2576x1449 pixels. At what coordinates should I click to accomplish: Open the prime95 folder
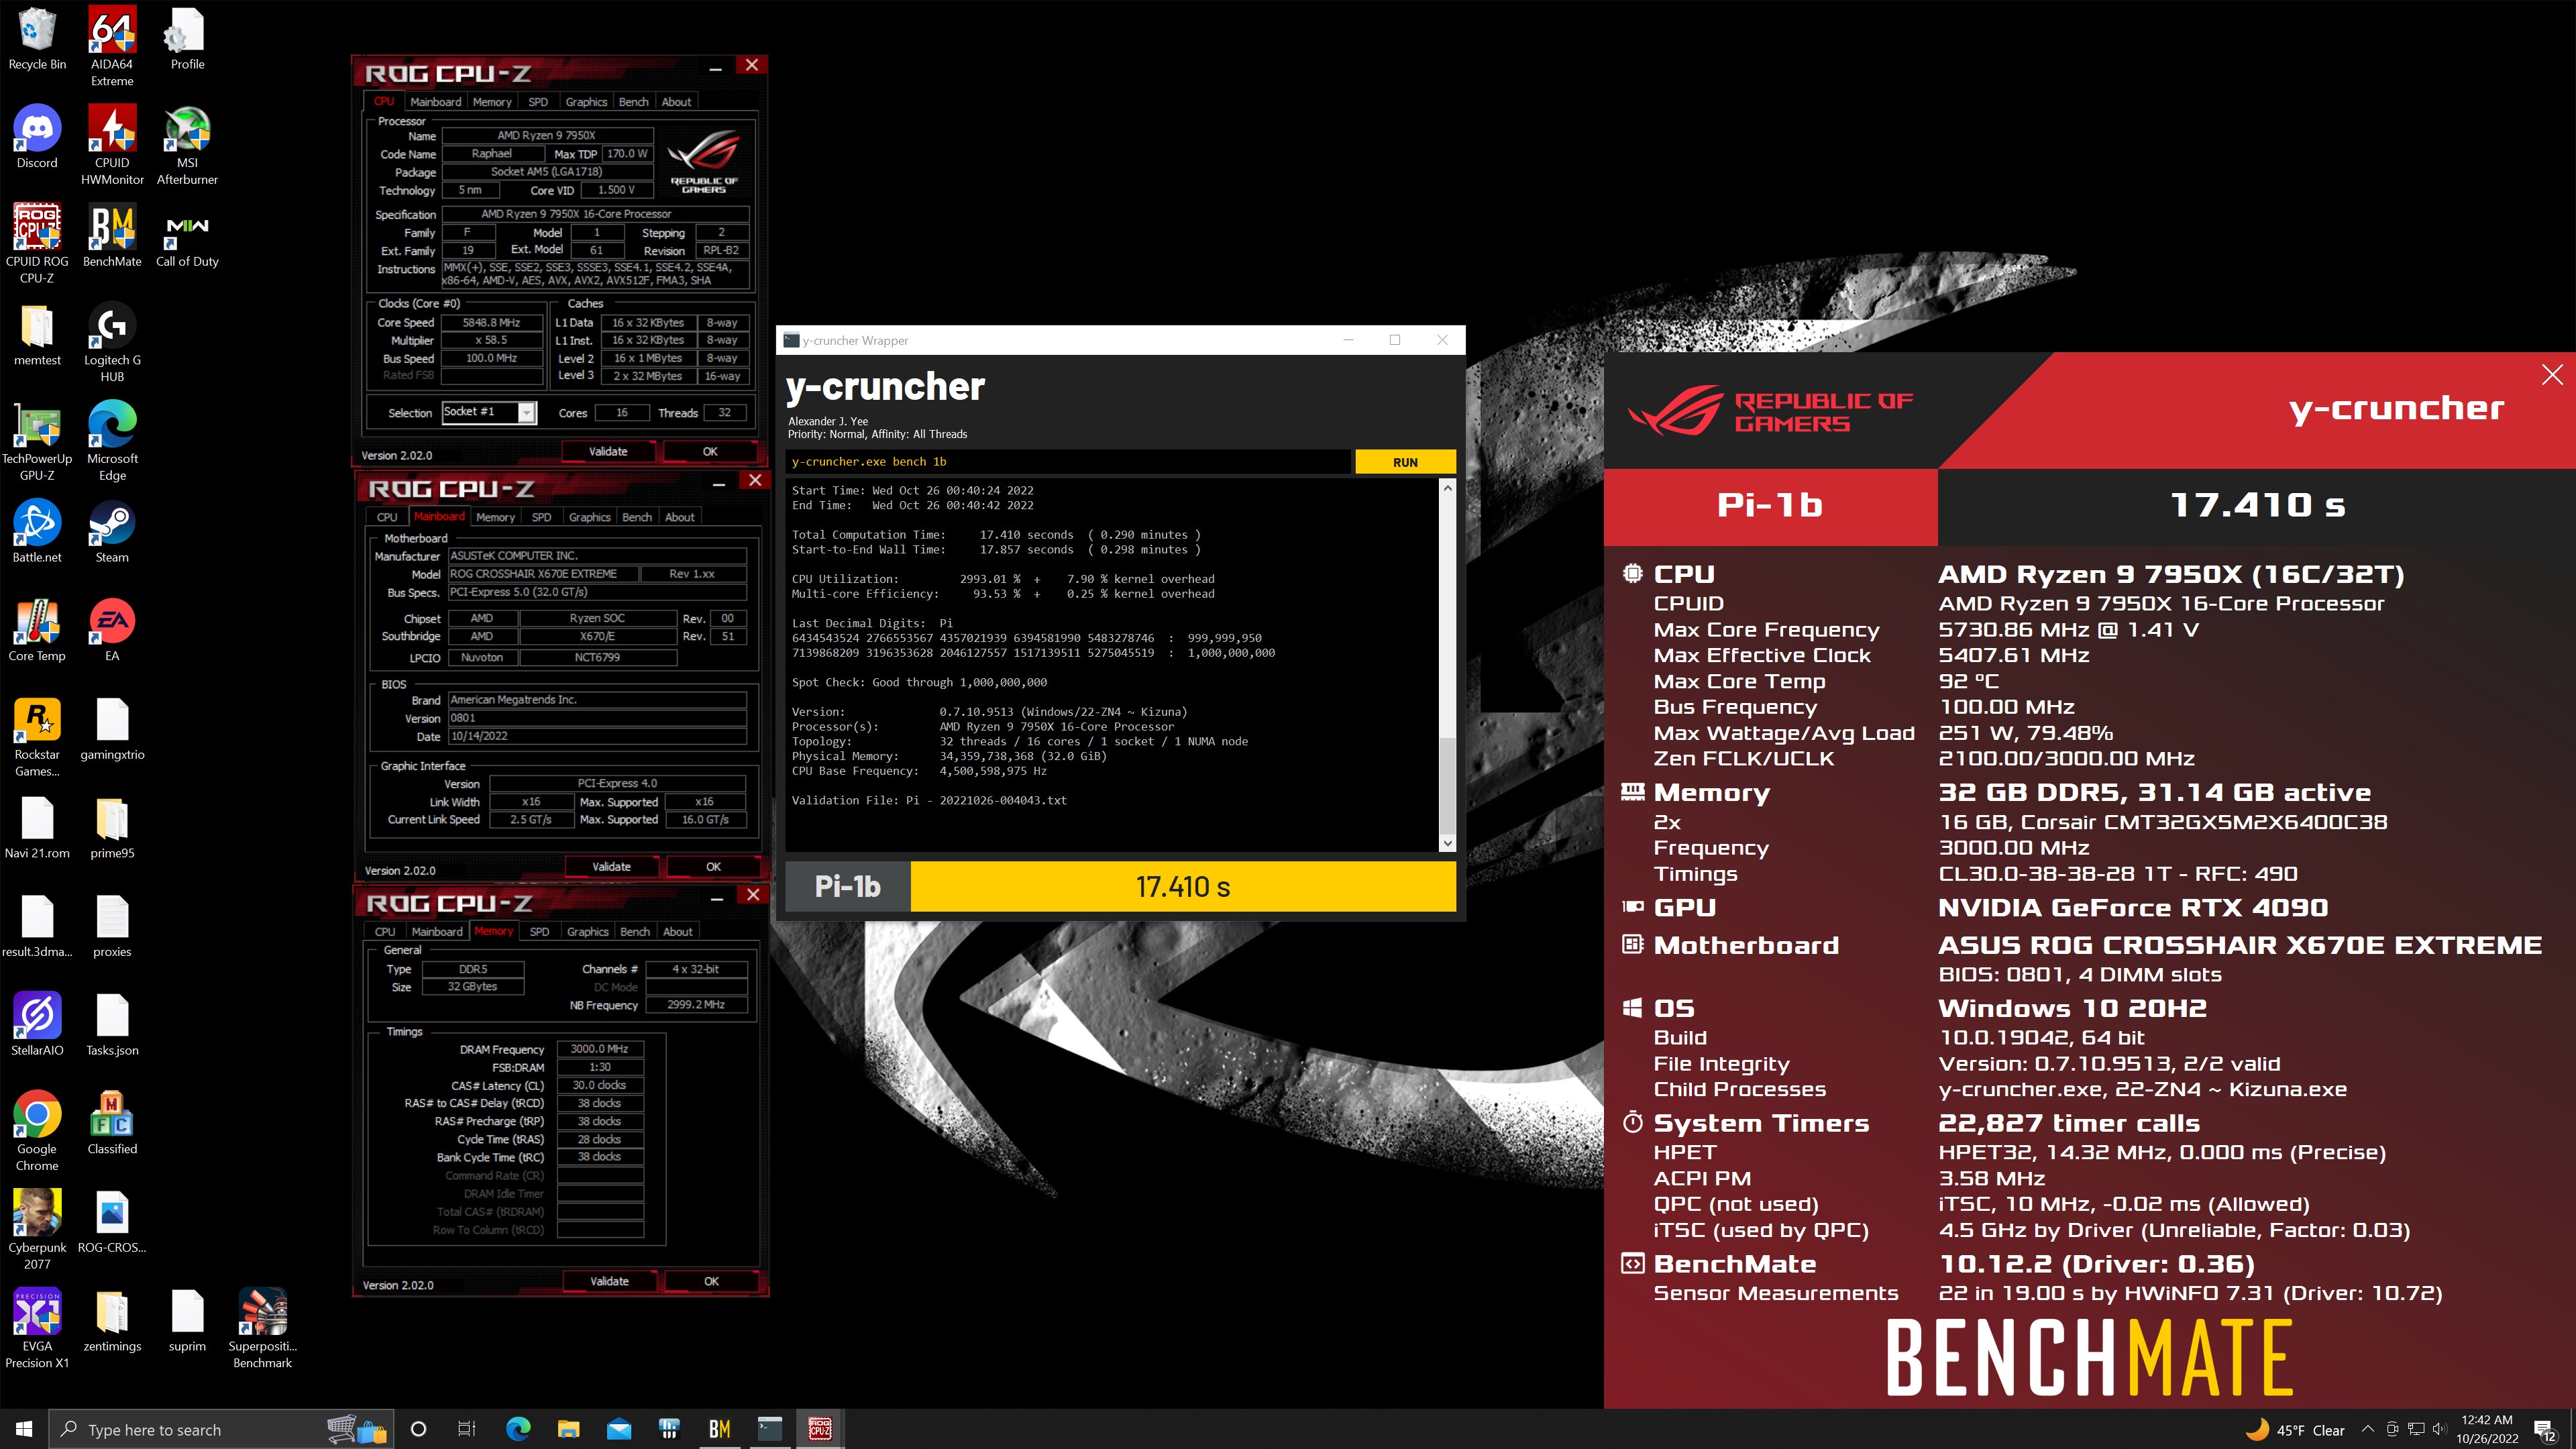coord(112,828)
